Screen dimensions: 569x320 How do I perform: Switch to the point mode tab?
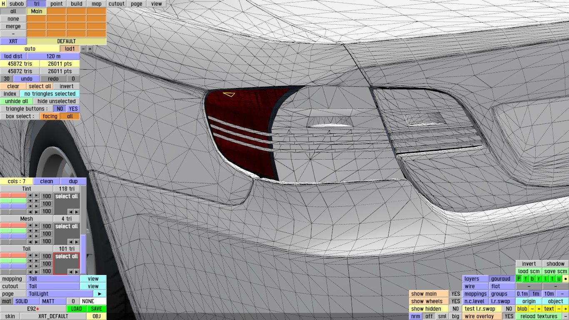[x=57, y=4]
